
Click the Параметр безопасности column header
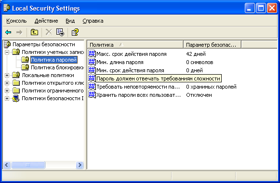click(213, 45)
